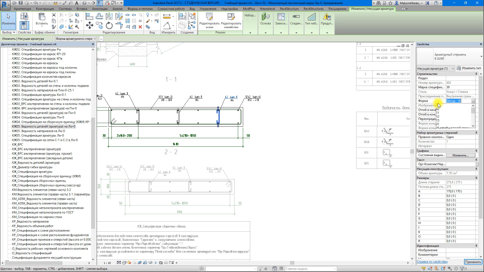Click the binoculars search icon in title bar

(378, 3)
